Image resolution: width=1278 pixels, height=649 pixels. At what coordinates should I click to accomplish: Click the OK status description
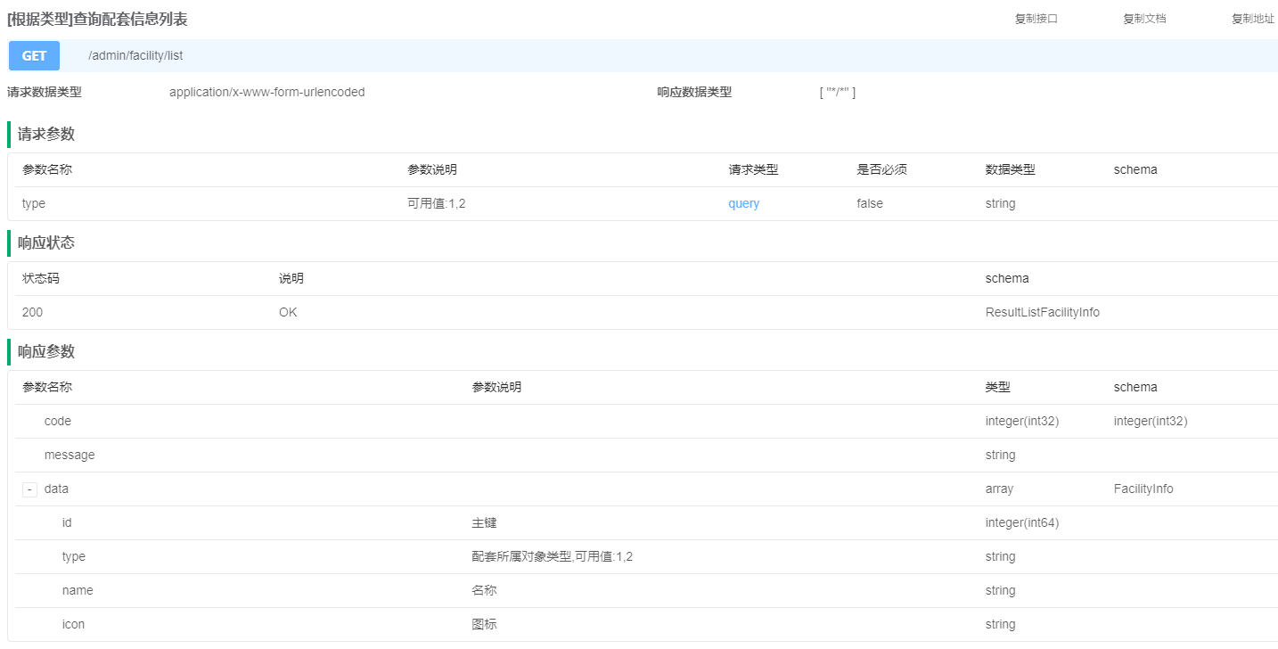288,312
